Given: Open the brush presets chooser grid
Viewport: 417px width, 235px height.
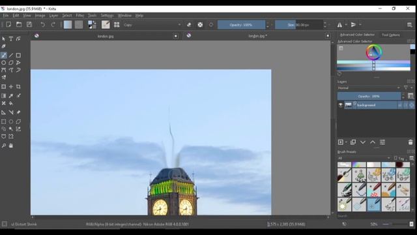Looking at the screenshot, I should coord(117,25).
